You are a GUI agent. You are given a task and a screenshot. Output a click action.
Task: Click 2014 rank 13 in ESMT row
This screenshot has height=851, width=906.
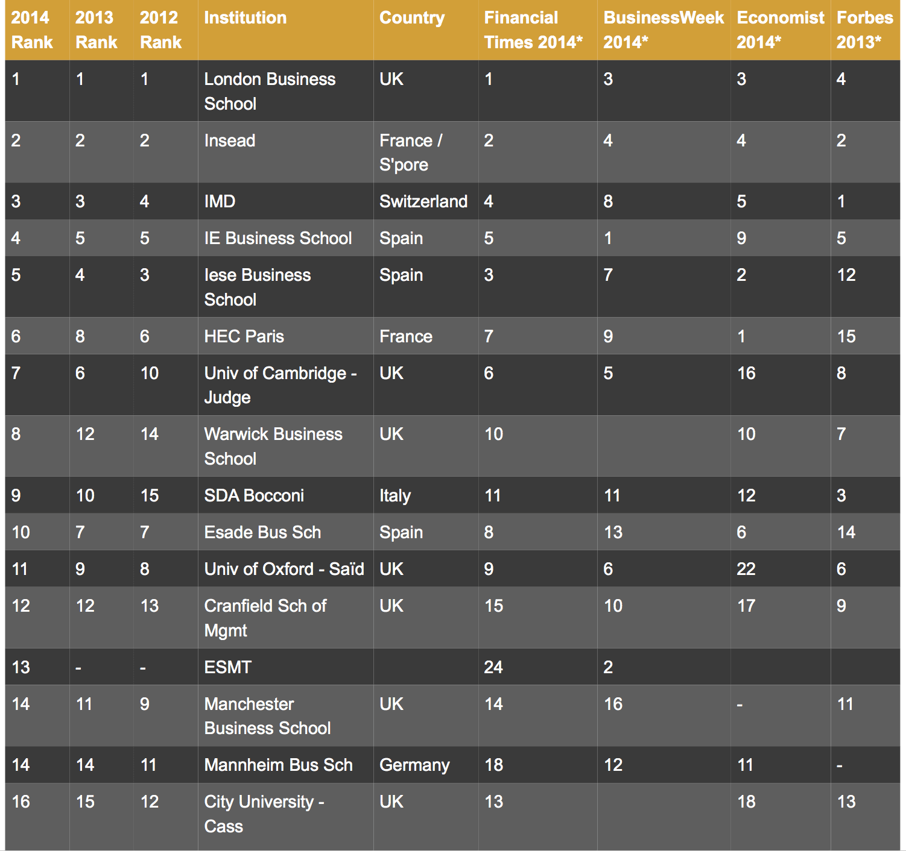click(x=37, y=667)
